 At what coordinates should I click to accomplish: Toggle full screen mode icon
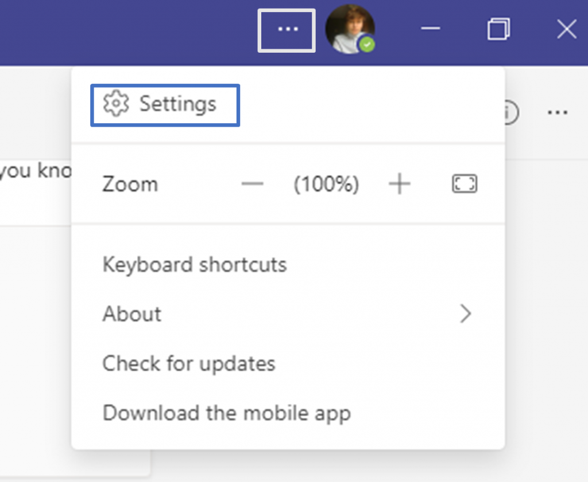464,184
